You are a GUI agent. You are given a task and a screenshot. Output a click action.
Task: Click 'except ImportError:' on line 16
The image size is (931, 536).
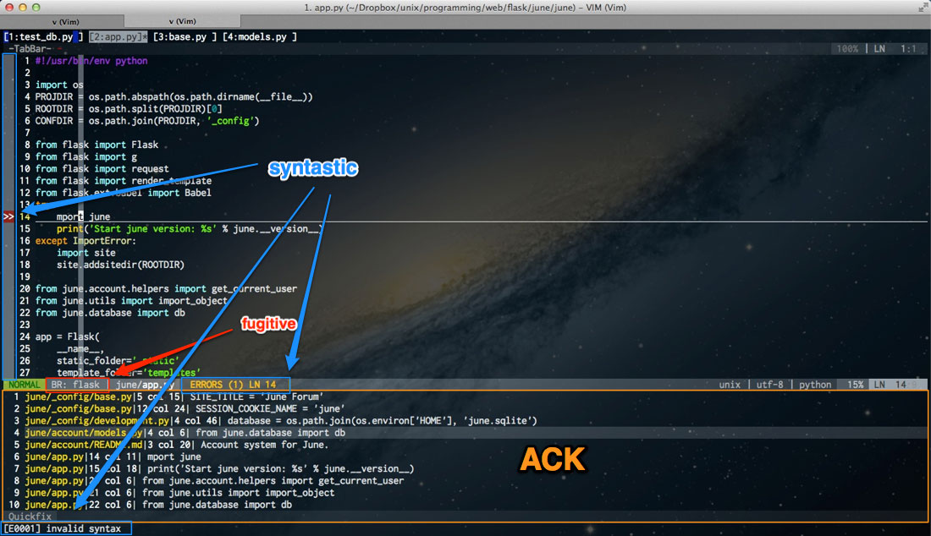85,241
